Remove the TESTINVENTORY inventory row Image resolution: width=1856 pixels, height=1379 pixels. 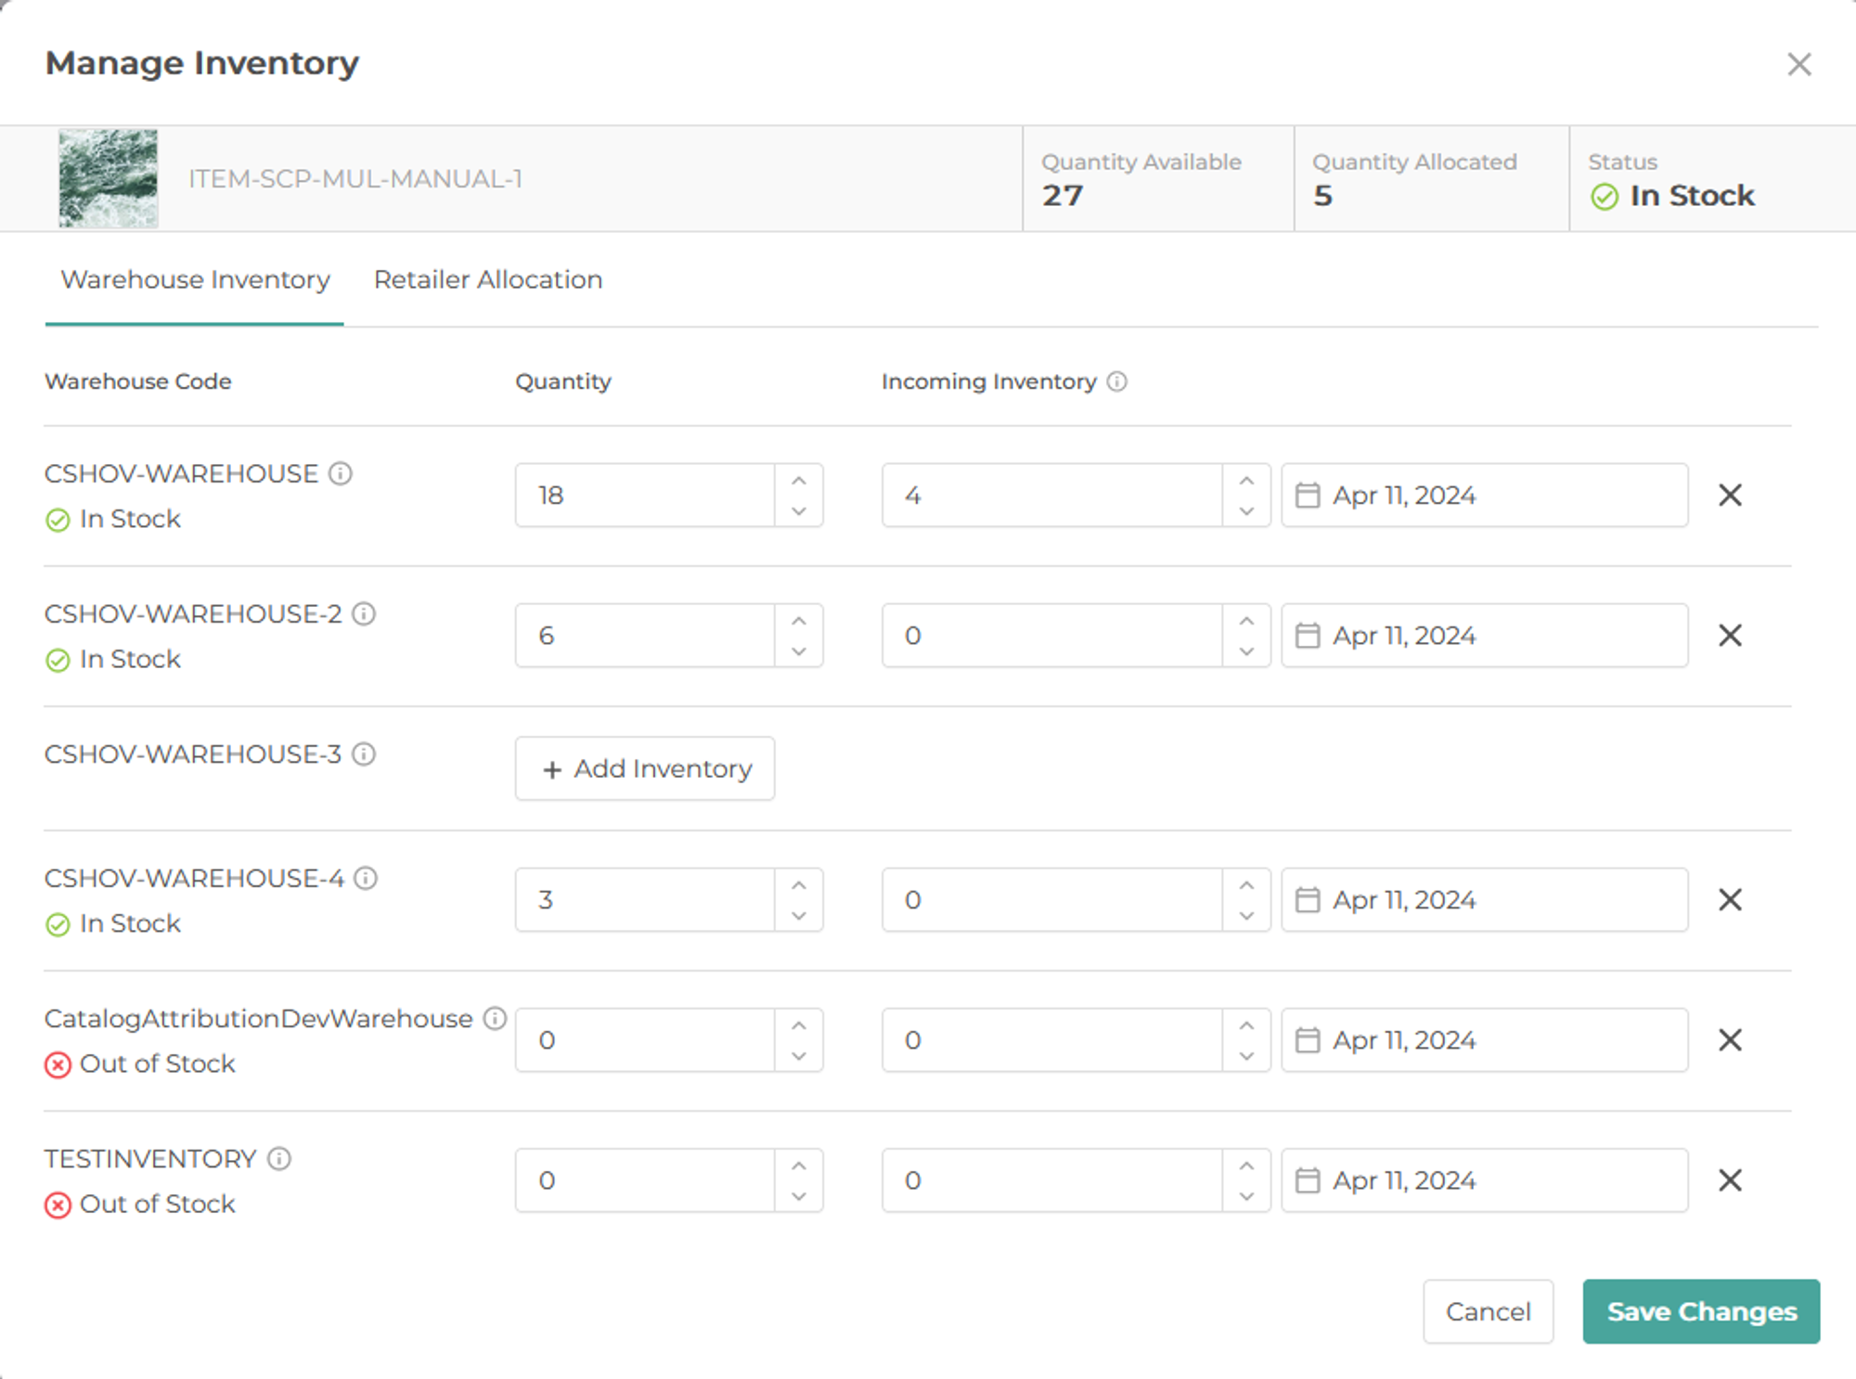[1730, 1179]
